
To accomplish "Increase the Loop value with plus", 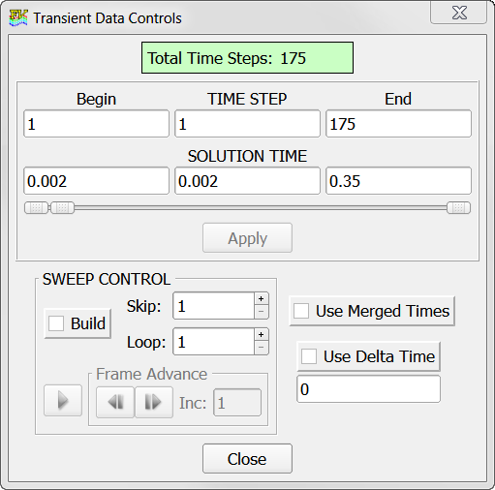I will click(x=262, y=335).
